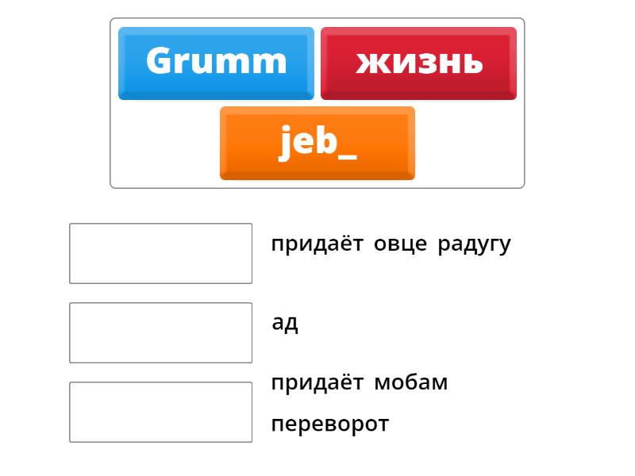Viewport: 635px width, 476px height.
Task: Click empty tray space left of jeb_ tile
Action: [x=165, y=144]
